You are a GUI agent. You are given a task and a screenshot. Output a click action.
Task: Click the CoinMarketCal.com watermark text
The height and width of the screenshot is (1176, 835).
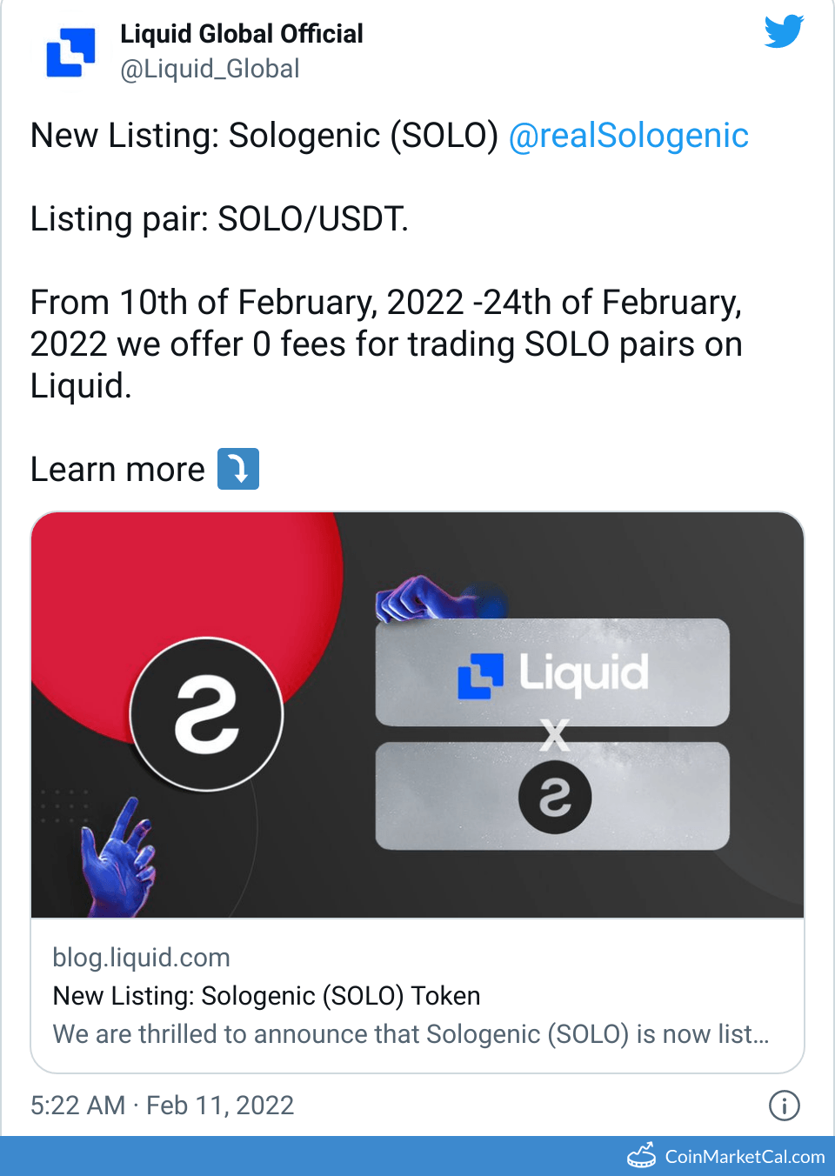(x=745, y=1157)
